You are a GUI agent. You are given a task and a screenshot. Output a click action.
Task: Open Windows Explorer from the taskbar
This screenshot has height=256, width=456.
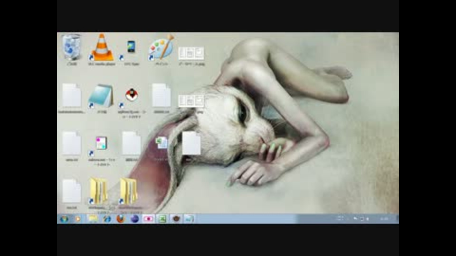[93, 219]
